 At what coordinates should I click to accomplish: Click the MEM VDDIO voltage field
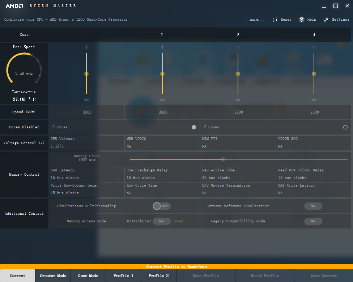pos(162,143)
